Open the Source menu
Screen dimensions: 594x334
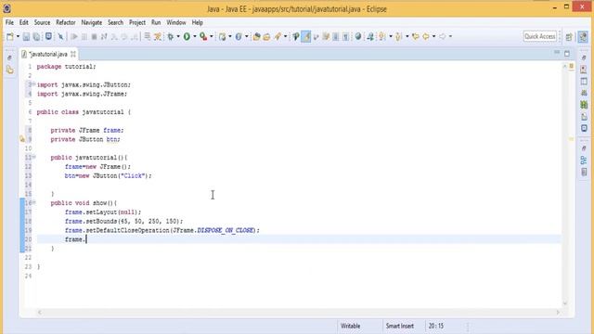[42, 22]
